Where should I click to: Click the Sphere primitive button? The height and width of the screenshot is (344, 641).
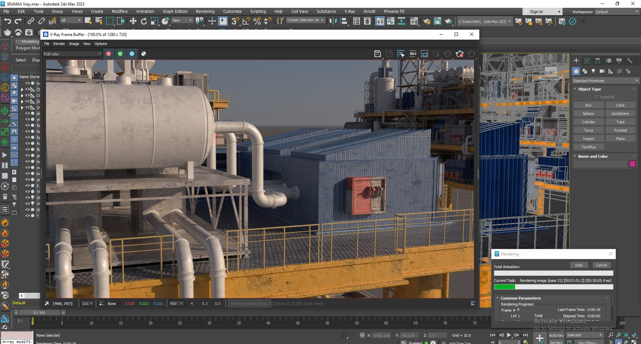tap(588, 114)
